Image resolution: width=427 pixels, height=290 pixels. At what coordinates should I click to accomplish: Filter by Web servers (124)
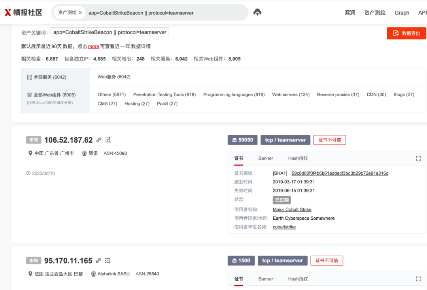click(x=291, y=94)
